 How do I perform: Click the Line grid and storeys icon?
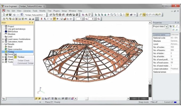point(6,29)
